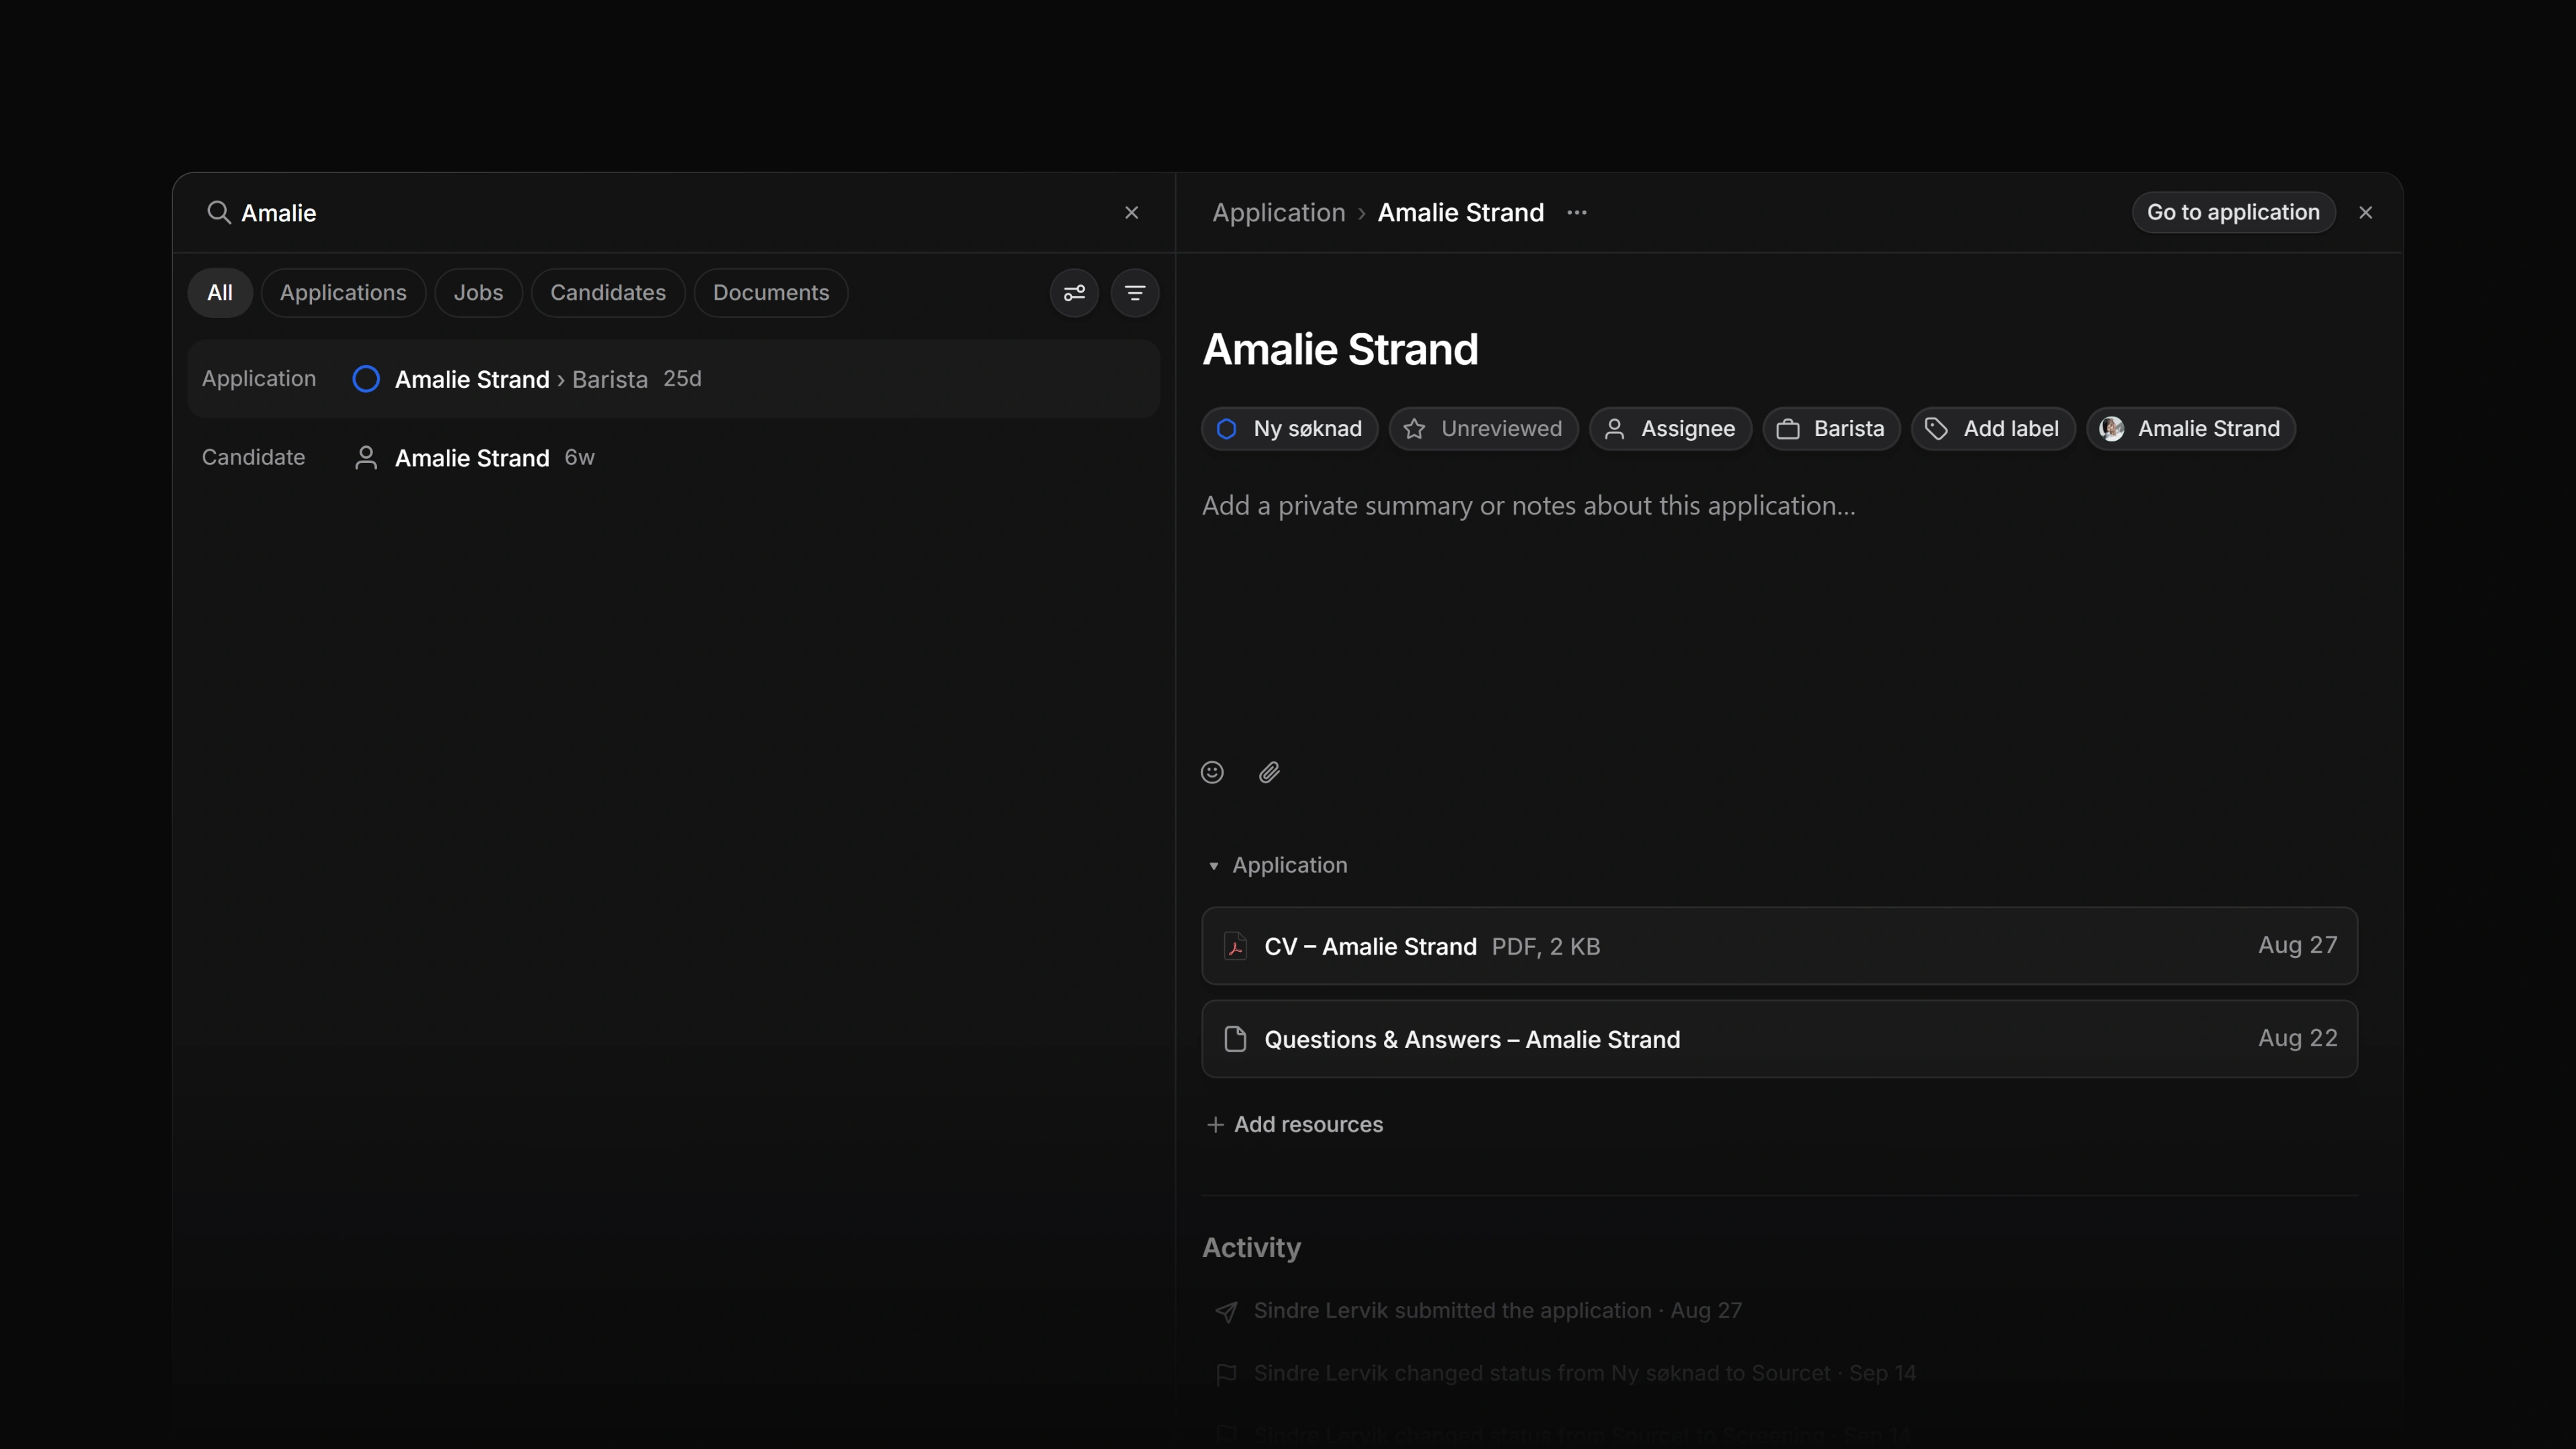Insert an emoji in notes
This screenshot has height=1449, width=2576.
(x=1212, y=772)
